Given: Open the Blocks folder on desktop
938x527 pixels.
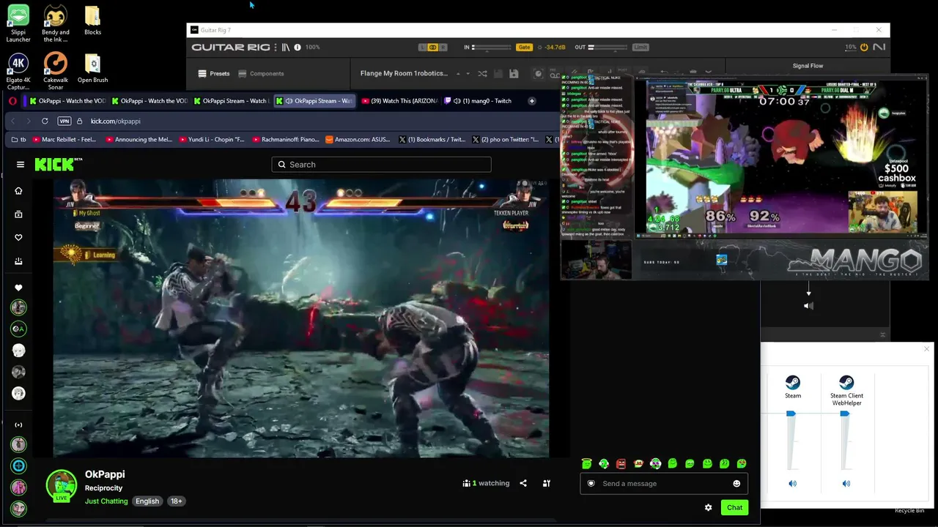Looking at the screenshot, I should point(92,20).
